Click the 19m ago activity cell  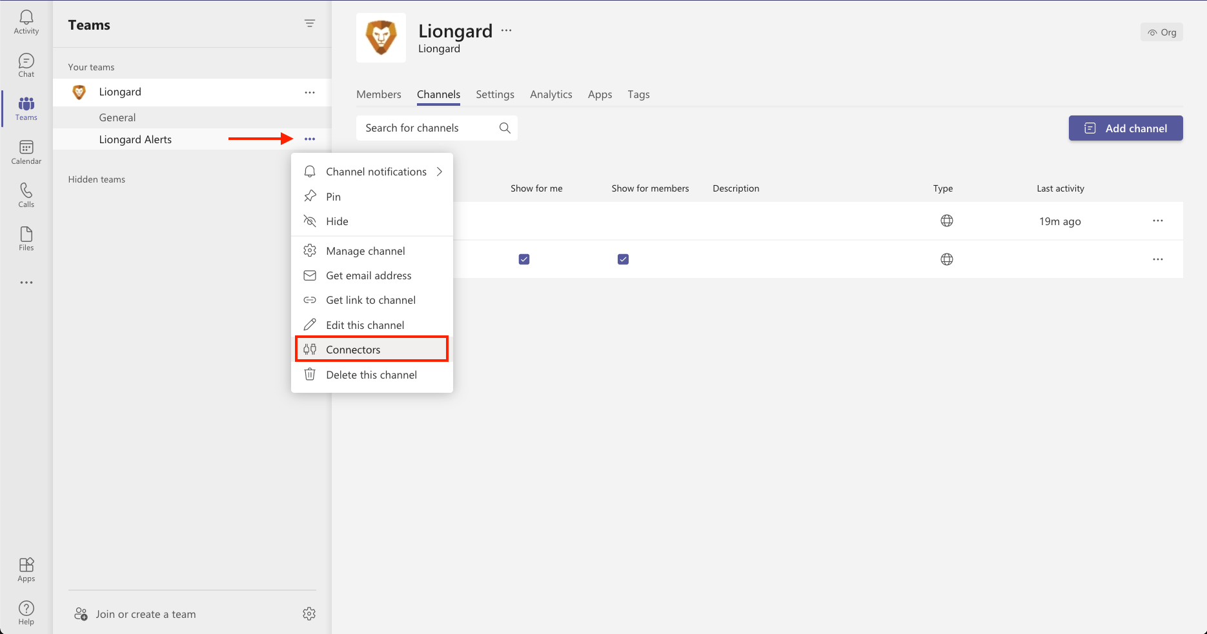(x=1060, y=221)
